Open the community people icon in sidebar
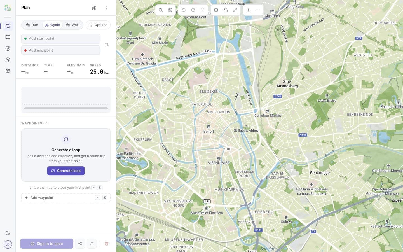Viewport: 403px width, 252px height. click(x=8, y=60)
